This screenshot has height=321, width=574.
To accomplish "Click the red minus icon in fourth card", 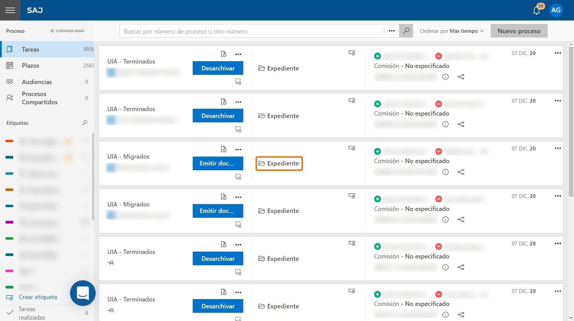I will 439,199.
